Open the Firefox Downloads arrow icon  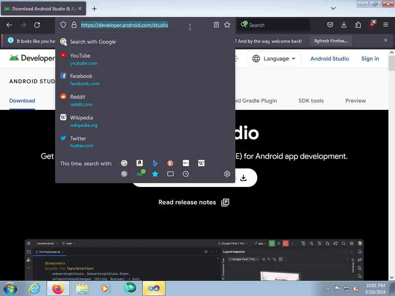point(344,25)
